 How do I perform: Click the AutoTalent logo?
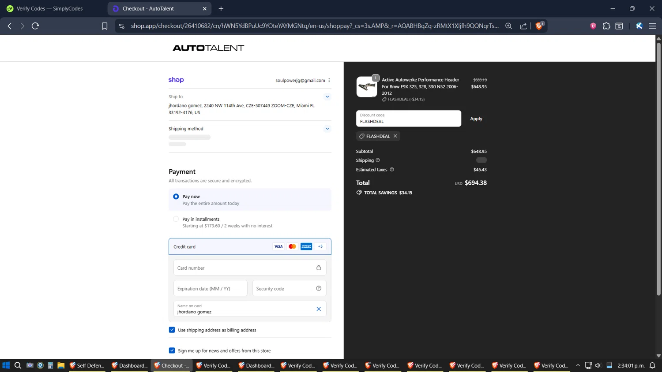coord(208,48)
